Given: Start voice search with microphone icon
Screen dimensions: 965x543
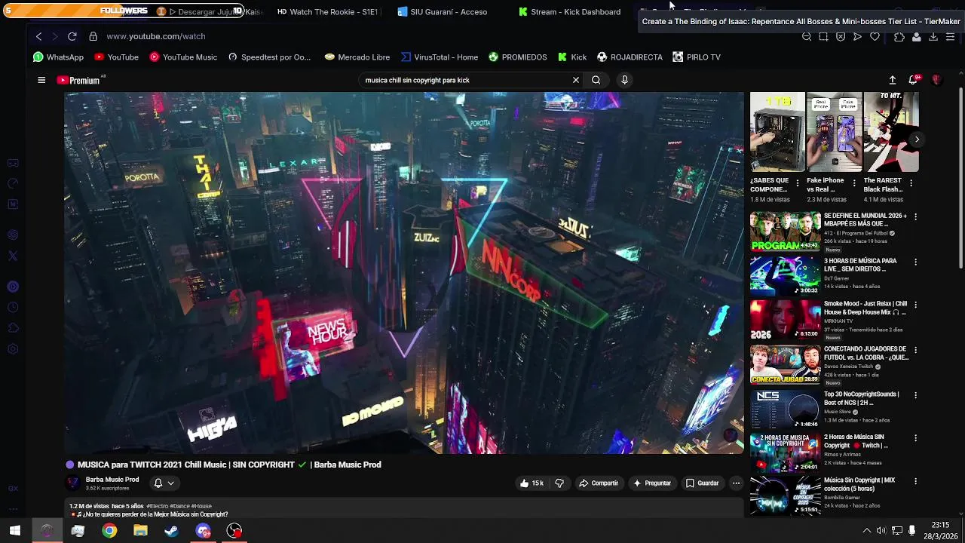Looking at the screenshot, I should [624, 80].
